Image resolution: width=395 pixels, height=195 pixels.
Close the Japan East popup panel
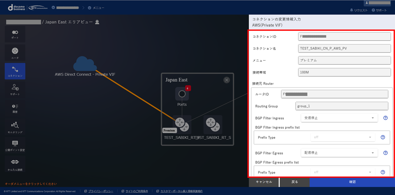point(227,80)
